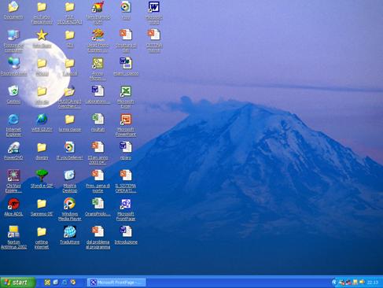Open Chi Vuol Essere game shortcut

click(13, 175)
